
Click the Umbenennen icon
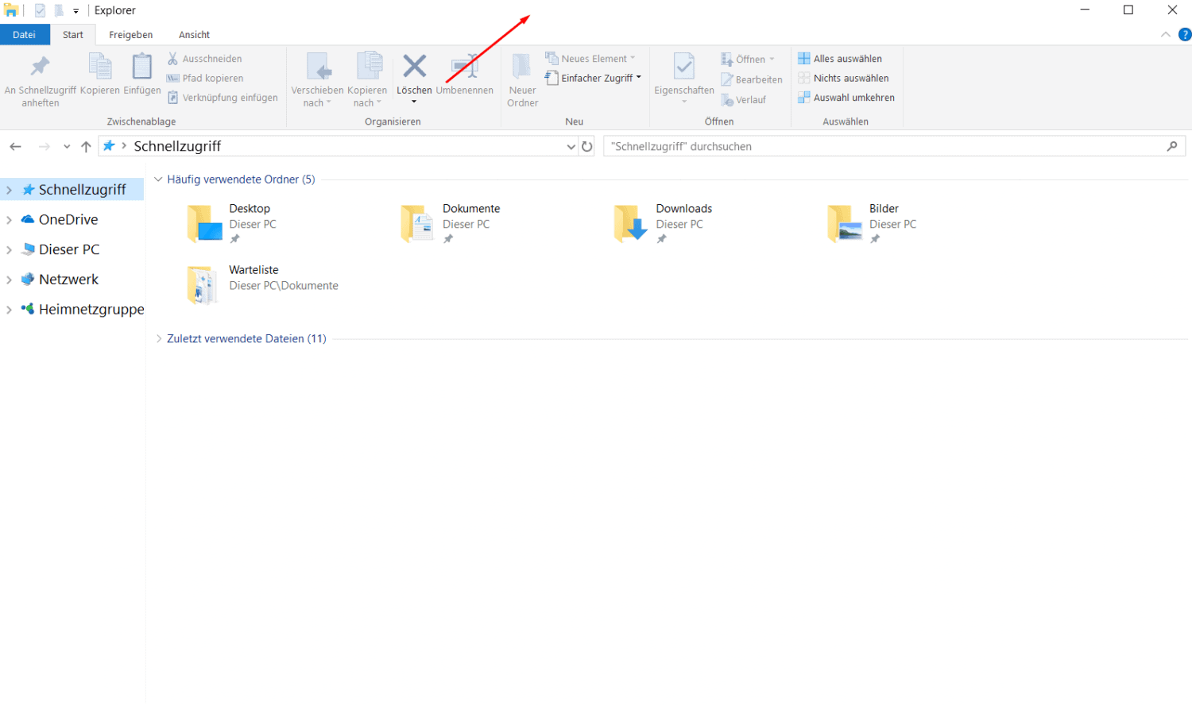465,67
